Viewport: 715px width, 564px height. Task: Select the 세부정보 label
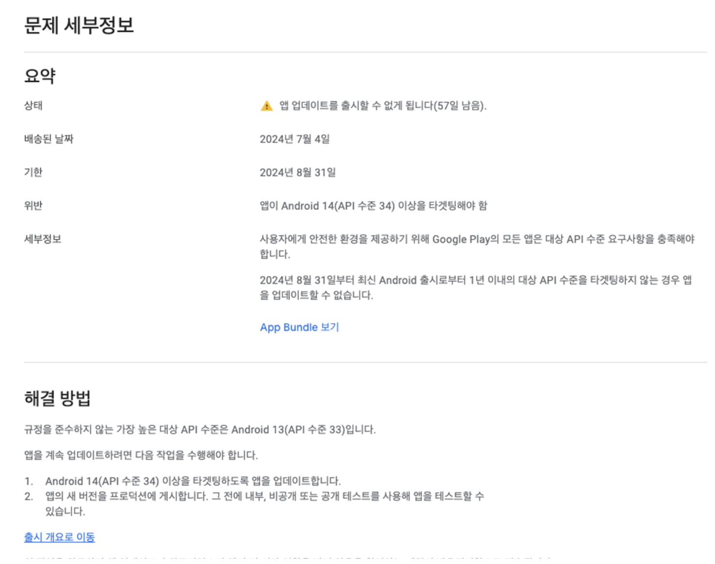click(x=42, y=238)
